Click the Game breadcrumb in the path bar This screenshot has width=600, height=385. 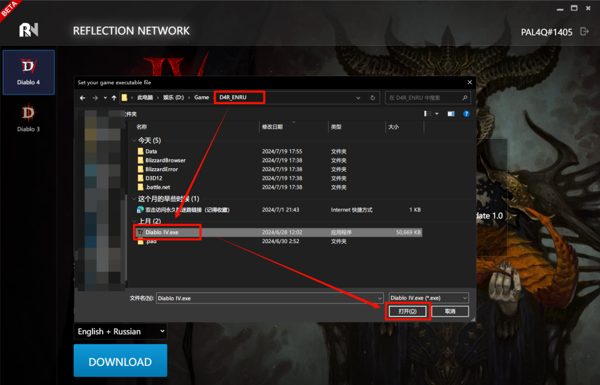coord(202,97)
